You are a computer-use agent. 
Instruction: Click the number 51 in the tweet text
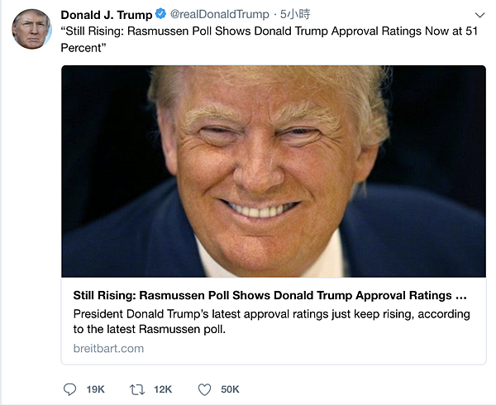pos(471,31)
